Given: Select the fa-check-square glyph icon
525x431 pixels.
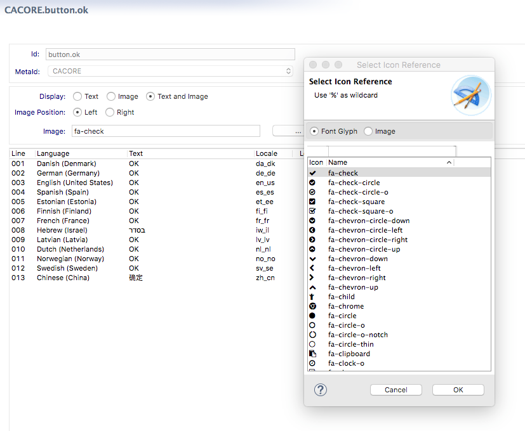Looking at the screenshot, I should (312, 202).
